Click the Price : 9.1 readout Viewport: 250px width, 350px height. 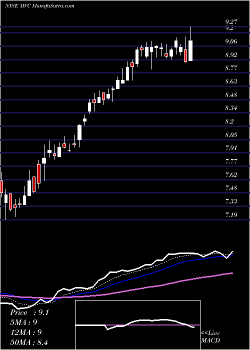click(29, 312)
